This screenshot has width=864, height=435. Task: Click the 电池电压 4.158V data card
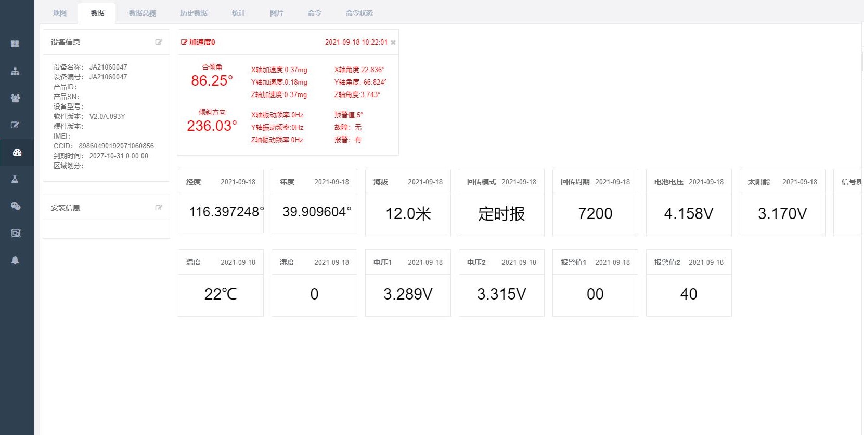coord(688,213)
